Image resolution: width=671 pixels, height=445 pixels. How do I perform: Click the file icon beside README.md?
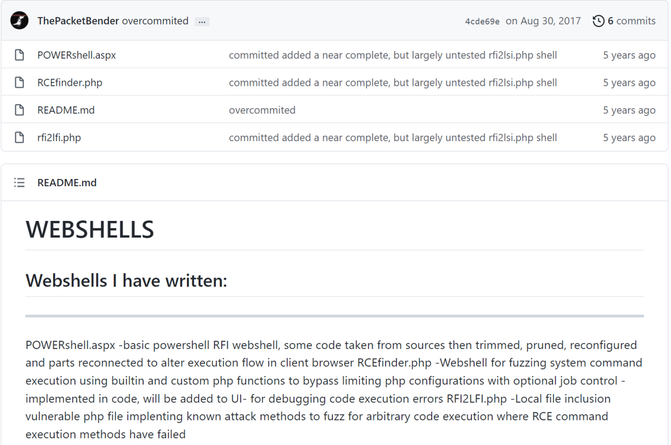coord(18,109)
